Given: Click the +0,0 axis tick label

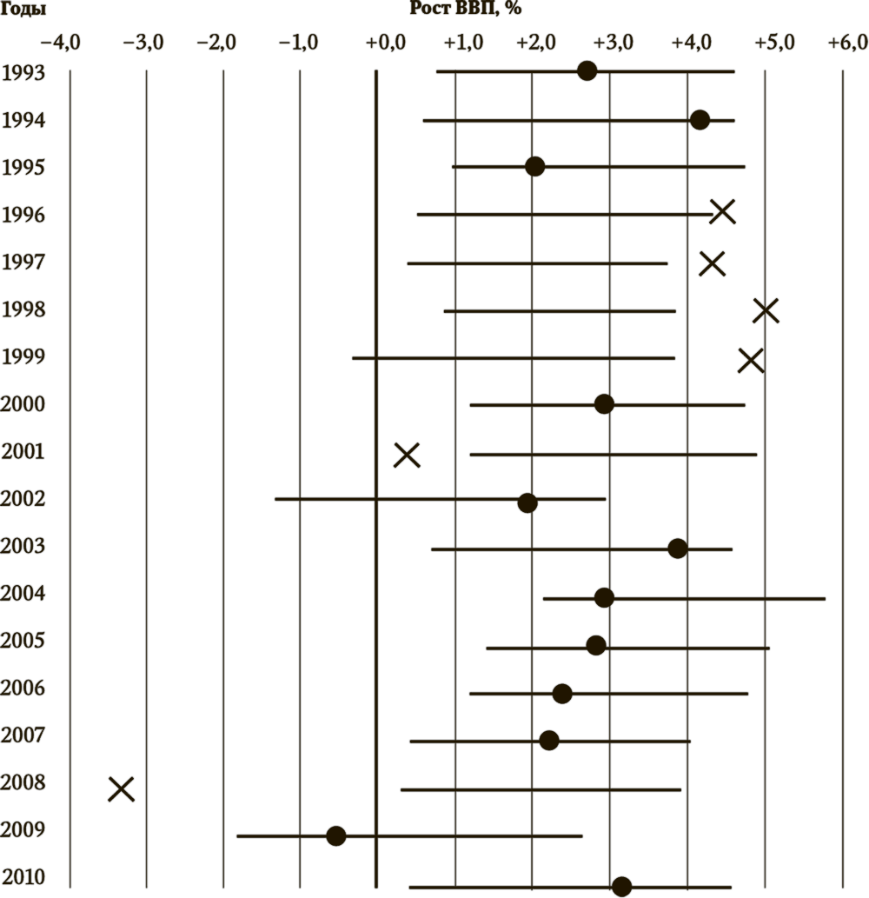Looking at the screenshot, I should click(386, 43).
